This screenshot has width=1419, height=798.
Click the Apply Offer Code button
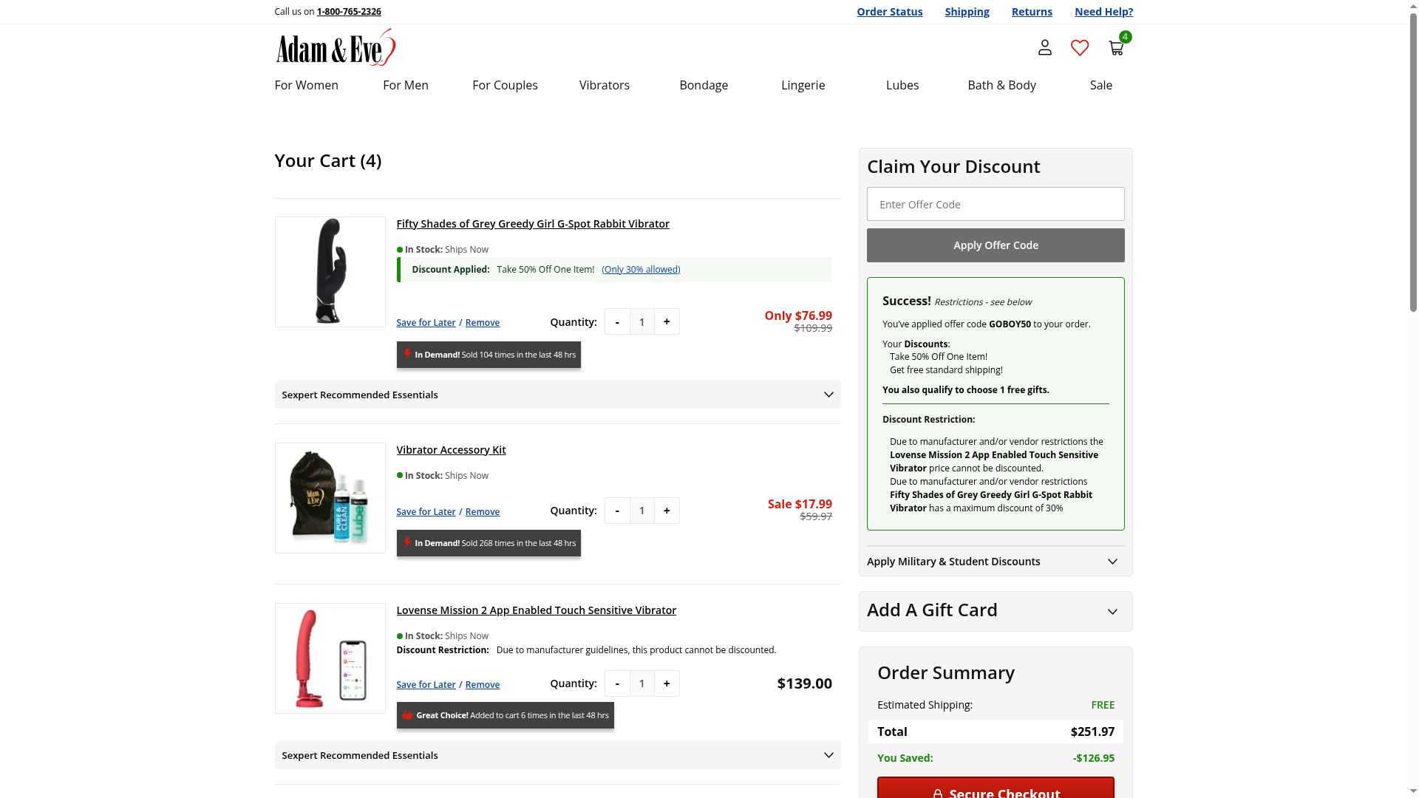(x=995, y=245)
